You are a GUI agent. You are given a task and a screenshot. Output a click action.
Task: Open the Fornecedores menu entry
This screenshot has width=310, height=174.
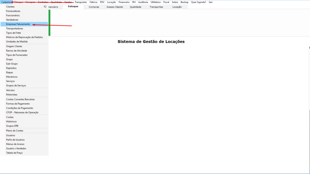pos(13,11)
